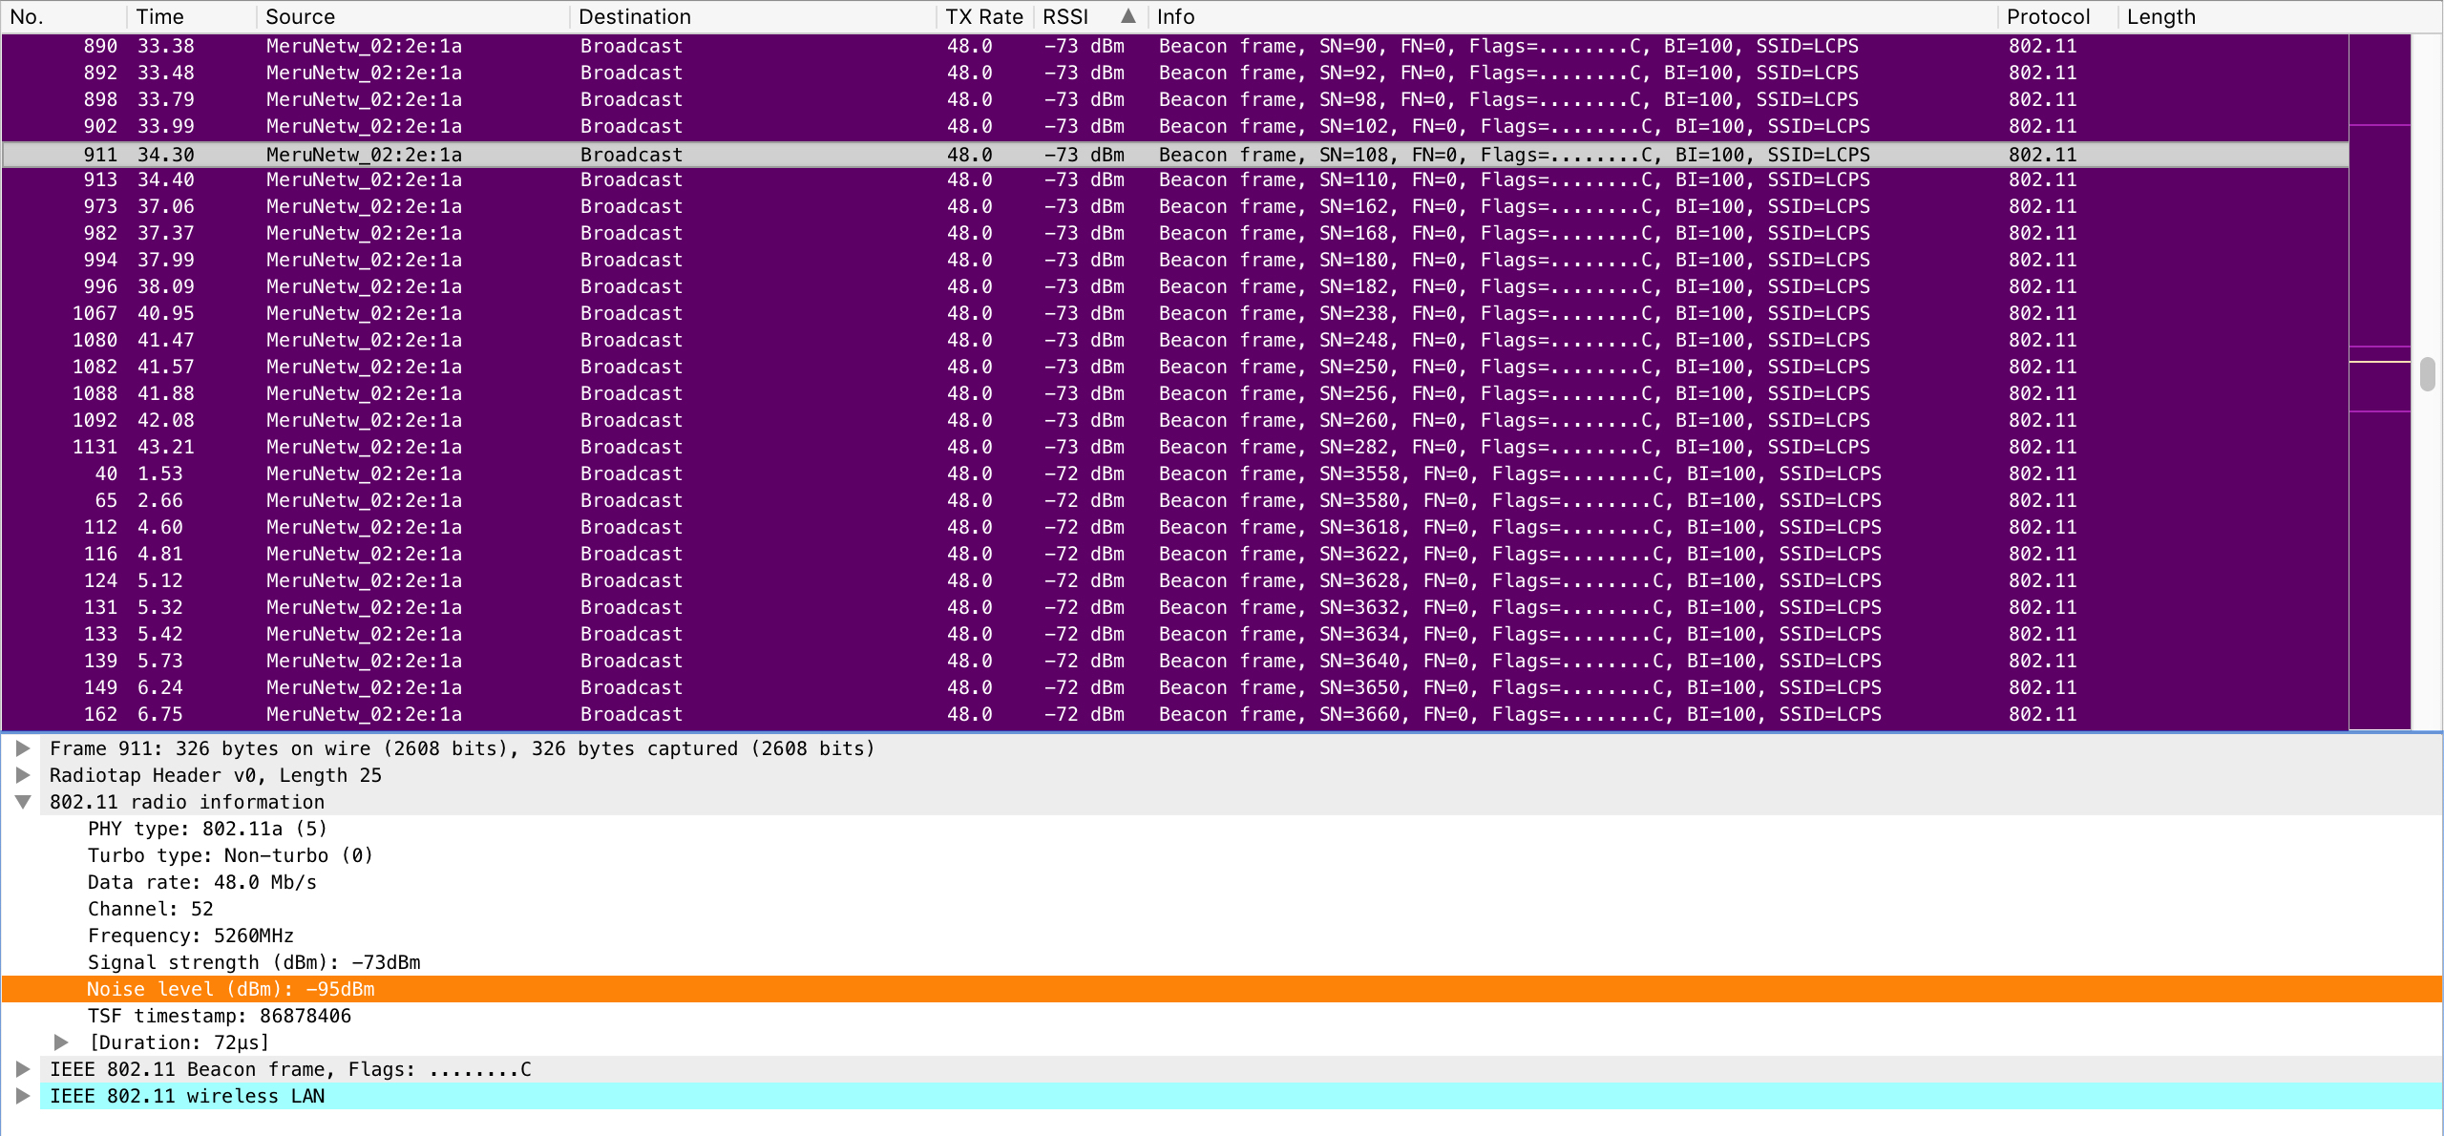The width and height of the screenshot is (2444, 1136).
Task: Collapse the 802.11 radio information section
Action: 23,802
